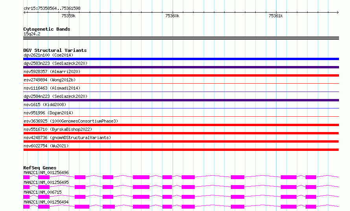Open the first Sedlazeck2020 variant, dgv2583n223

[x=55, y=63]
